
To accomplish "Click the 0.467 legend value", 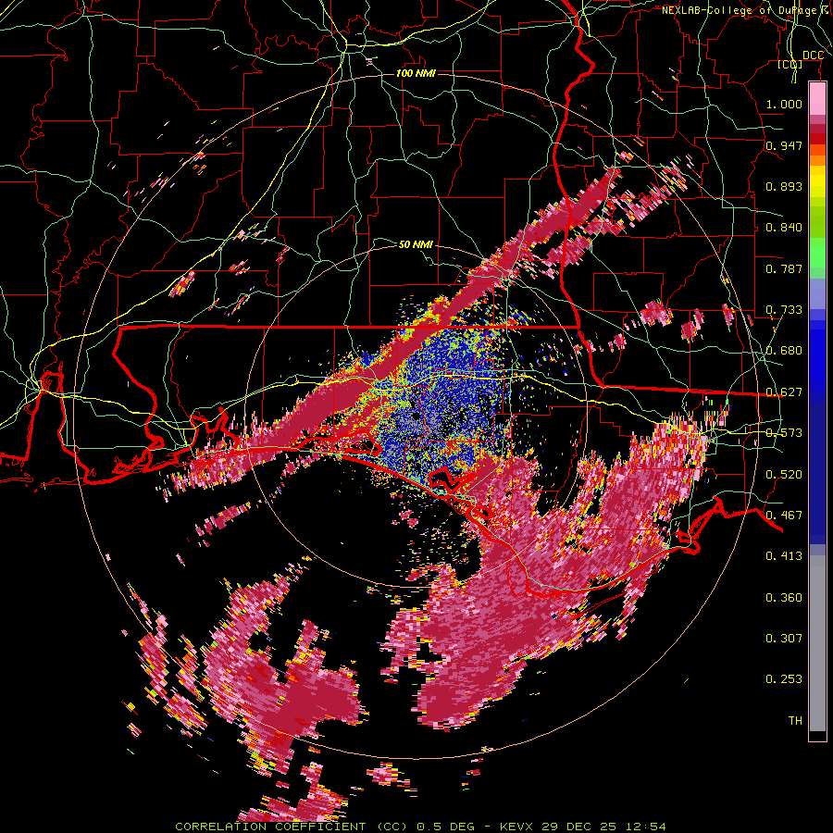I will pyautogui.click(x=784, y=516).
